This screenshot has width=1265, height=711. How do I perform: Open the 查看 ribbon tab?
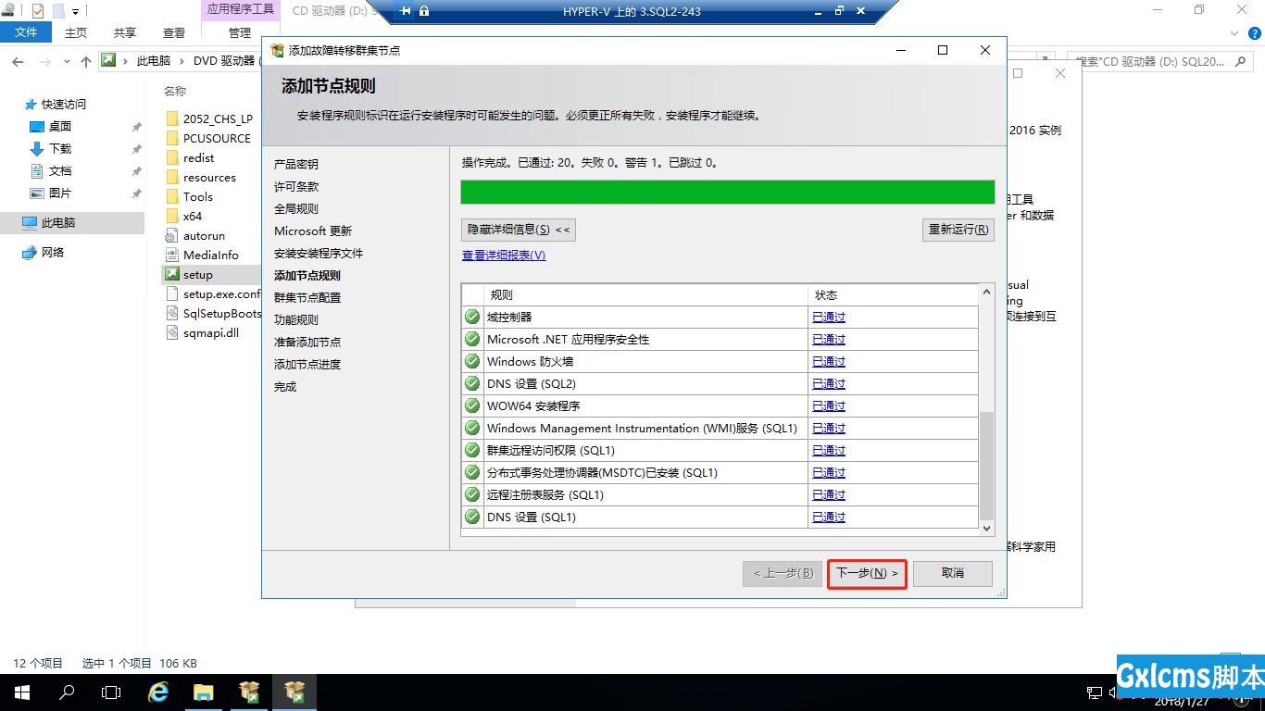tap(174, 32)
